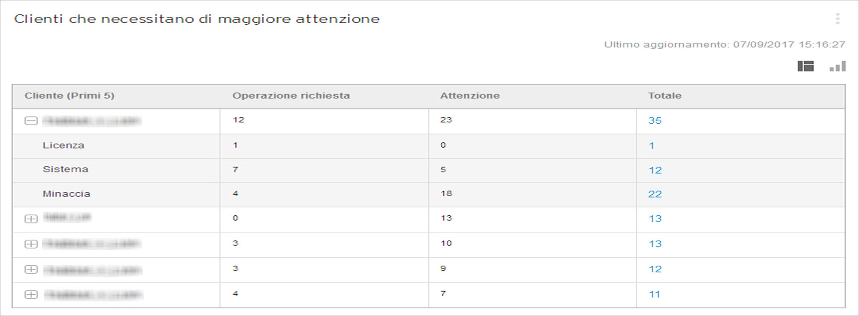The height and width of the screenshot is (316, 859).
Task: Expand the customer row with total 13 and 0 operations
Action: click(x=31, y=219)
